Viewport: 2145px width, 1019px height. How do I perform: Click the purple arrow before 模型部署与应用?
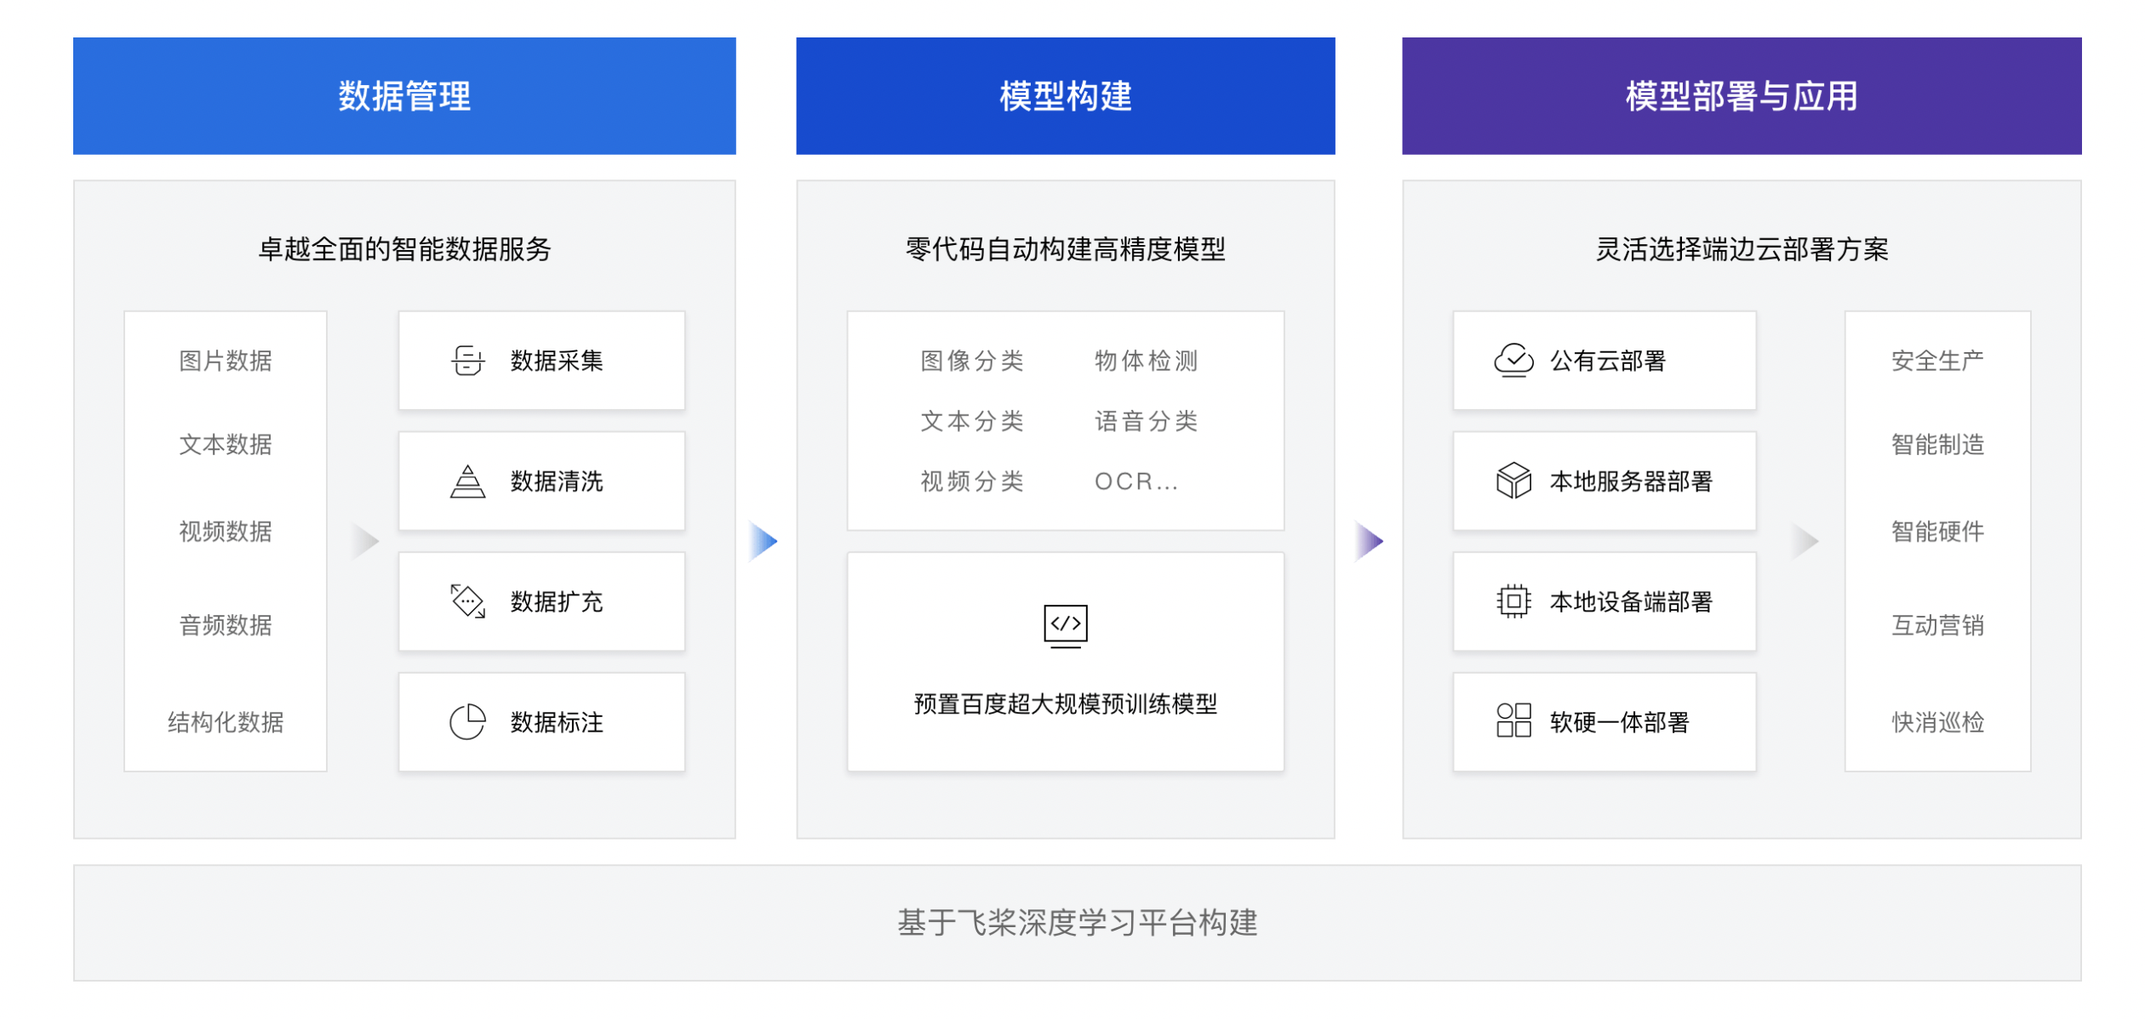pyautogui.click(x=1369, y=541)
